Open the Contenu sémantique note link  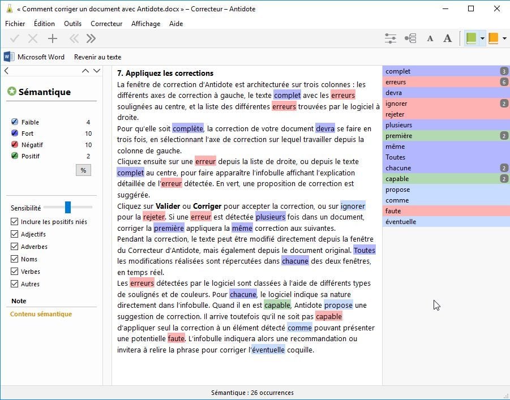[41, 314]
